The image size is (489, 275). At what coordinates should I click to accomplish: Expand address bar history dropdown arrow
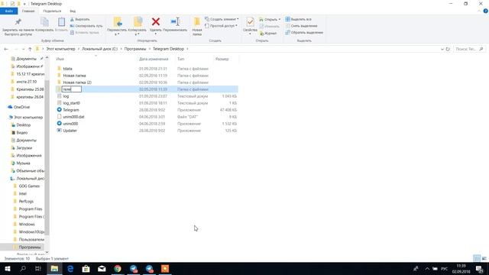click(442, 49)
